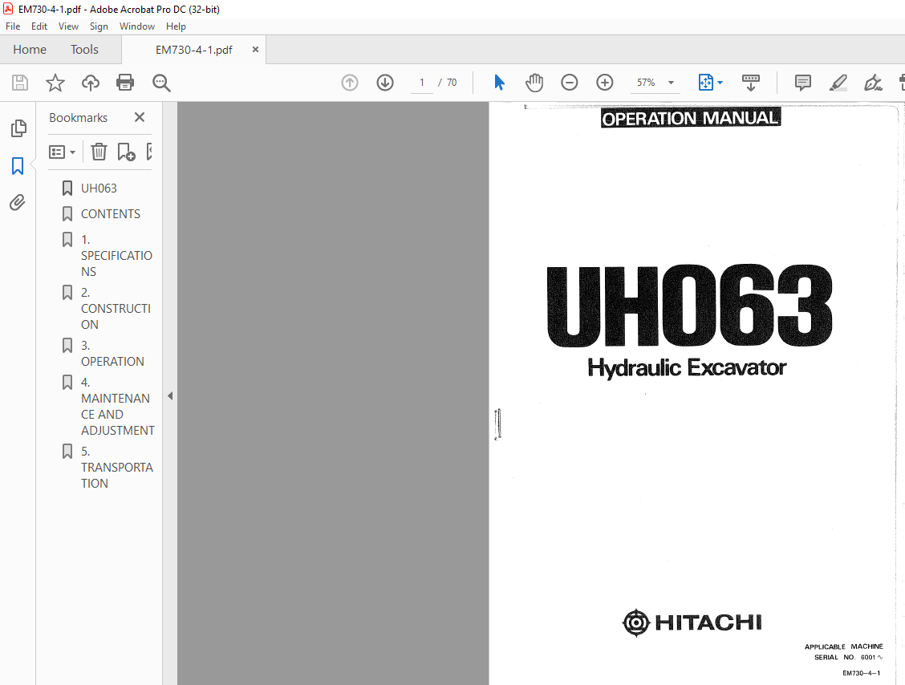Click the Hydraulic Excavator subtitle text
This screenshot has height=685, width=905.
pyautogui.click(x=687, y=367)
